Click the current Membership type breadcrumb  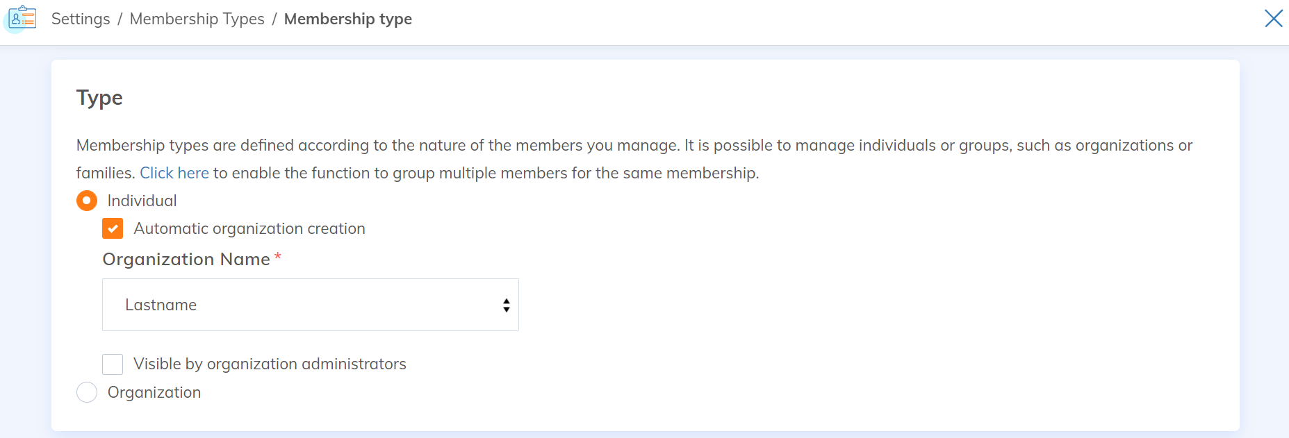347,19
